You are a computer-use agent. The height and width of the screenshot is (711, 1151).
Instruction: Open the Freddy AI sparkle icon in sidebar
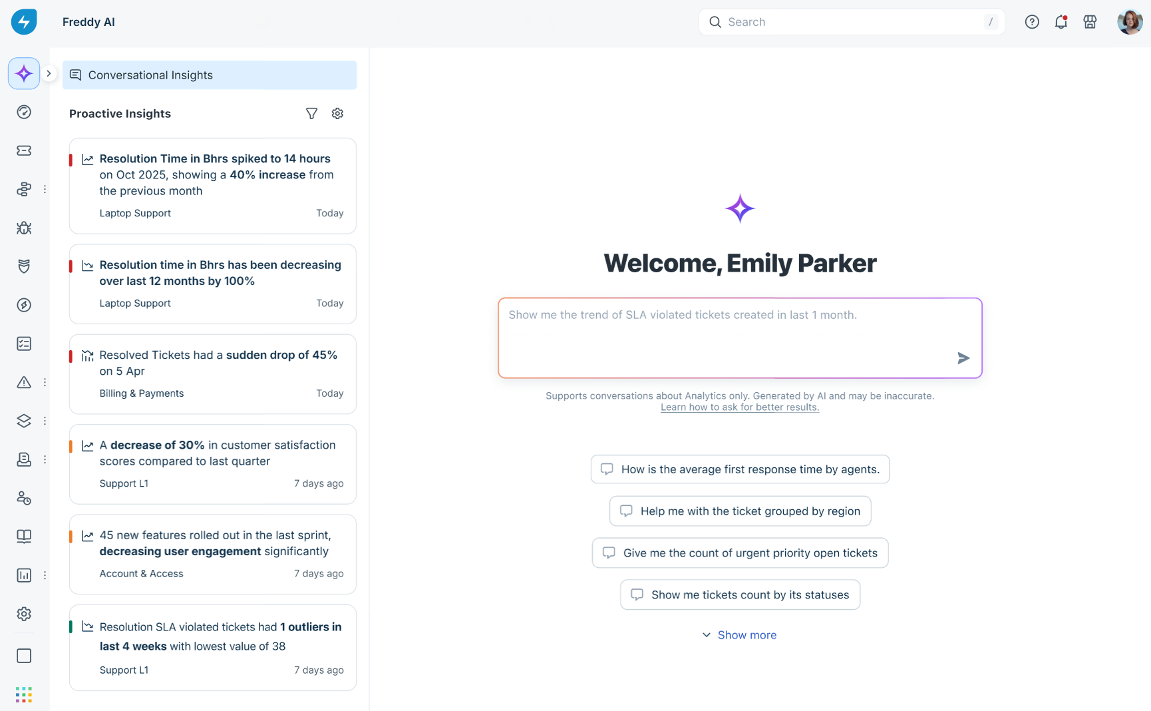click(x=24, y=73)
